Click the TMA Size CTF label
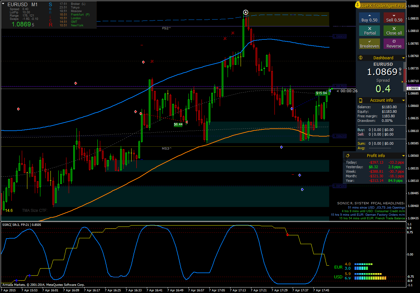The image size is (420, 293). pos(35,211)
